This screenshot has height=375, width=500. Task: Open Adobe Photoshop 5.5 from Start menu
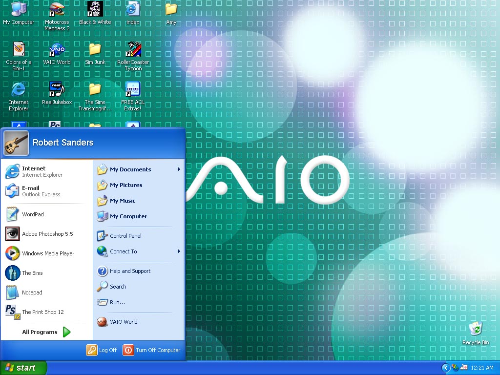46,234
